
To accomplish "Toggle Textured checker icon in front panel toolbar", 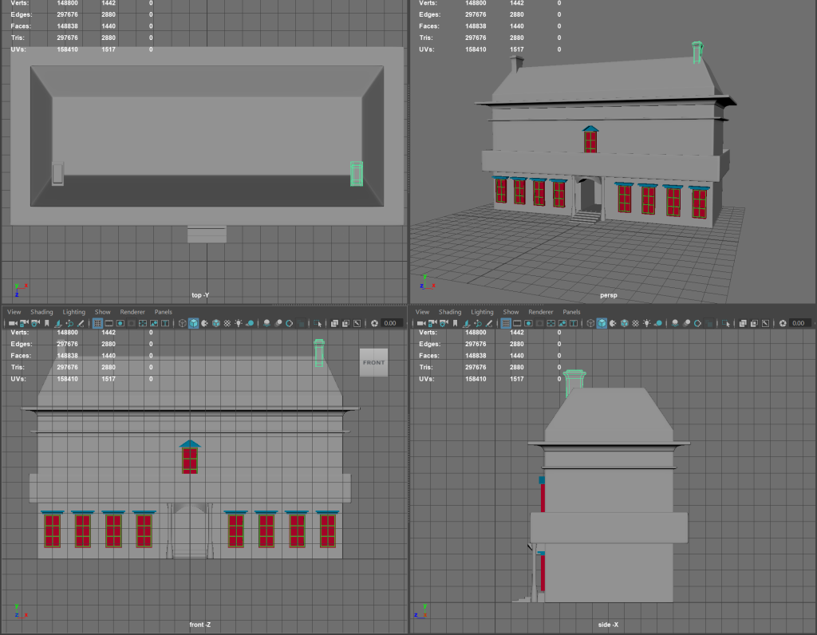I will (227, 323).
